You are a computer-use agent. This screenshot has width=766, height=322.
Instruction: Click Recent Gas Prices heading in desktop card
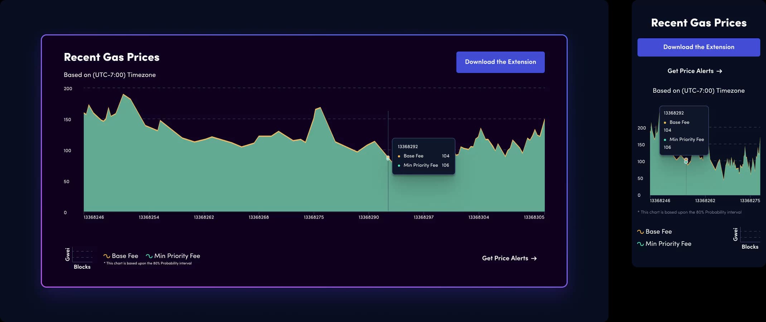(112, 57)
